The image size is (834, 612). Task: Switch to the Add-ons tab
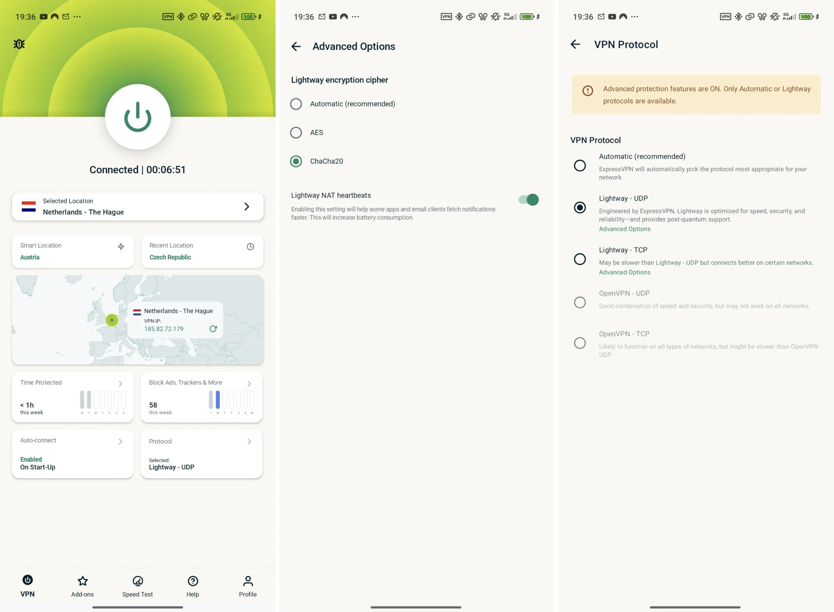tap(82, 586)
